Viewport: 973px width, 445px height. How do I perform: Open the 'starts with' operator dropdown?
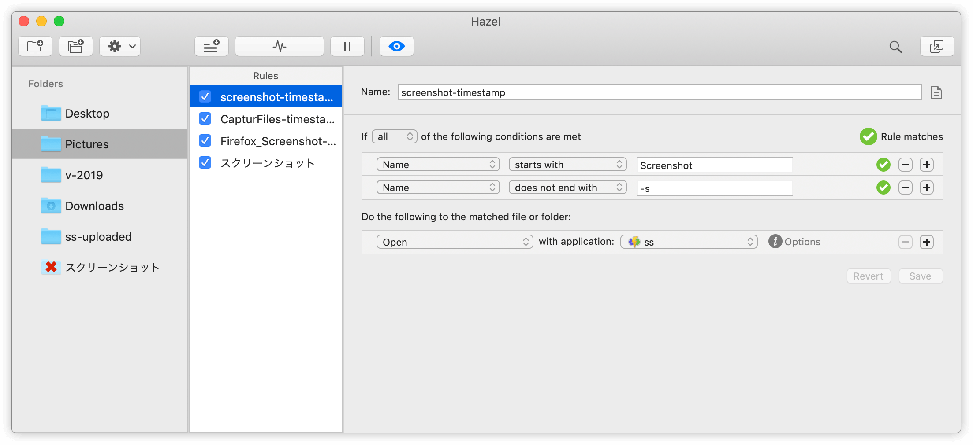pos(567,165)
